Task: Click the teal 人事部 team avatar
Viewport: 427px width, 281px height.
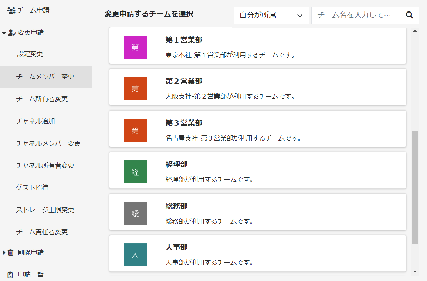Action: tap(135, 255)
